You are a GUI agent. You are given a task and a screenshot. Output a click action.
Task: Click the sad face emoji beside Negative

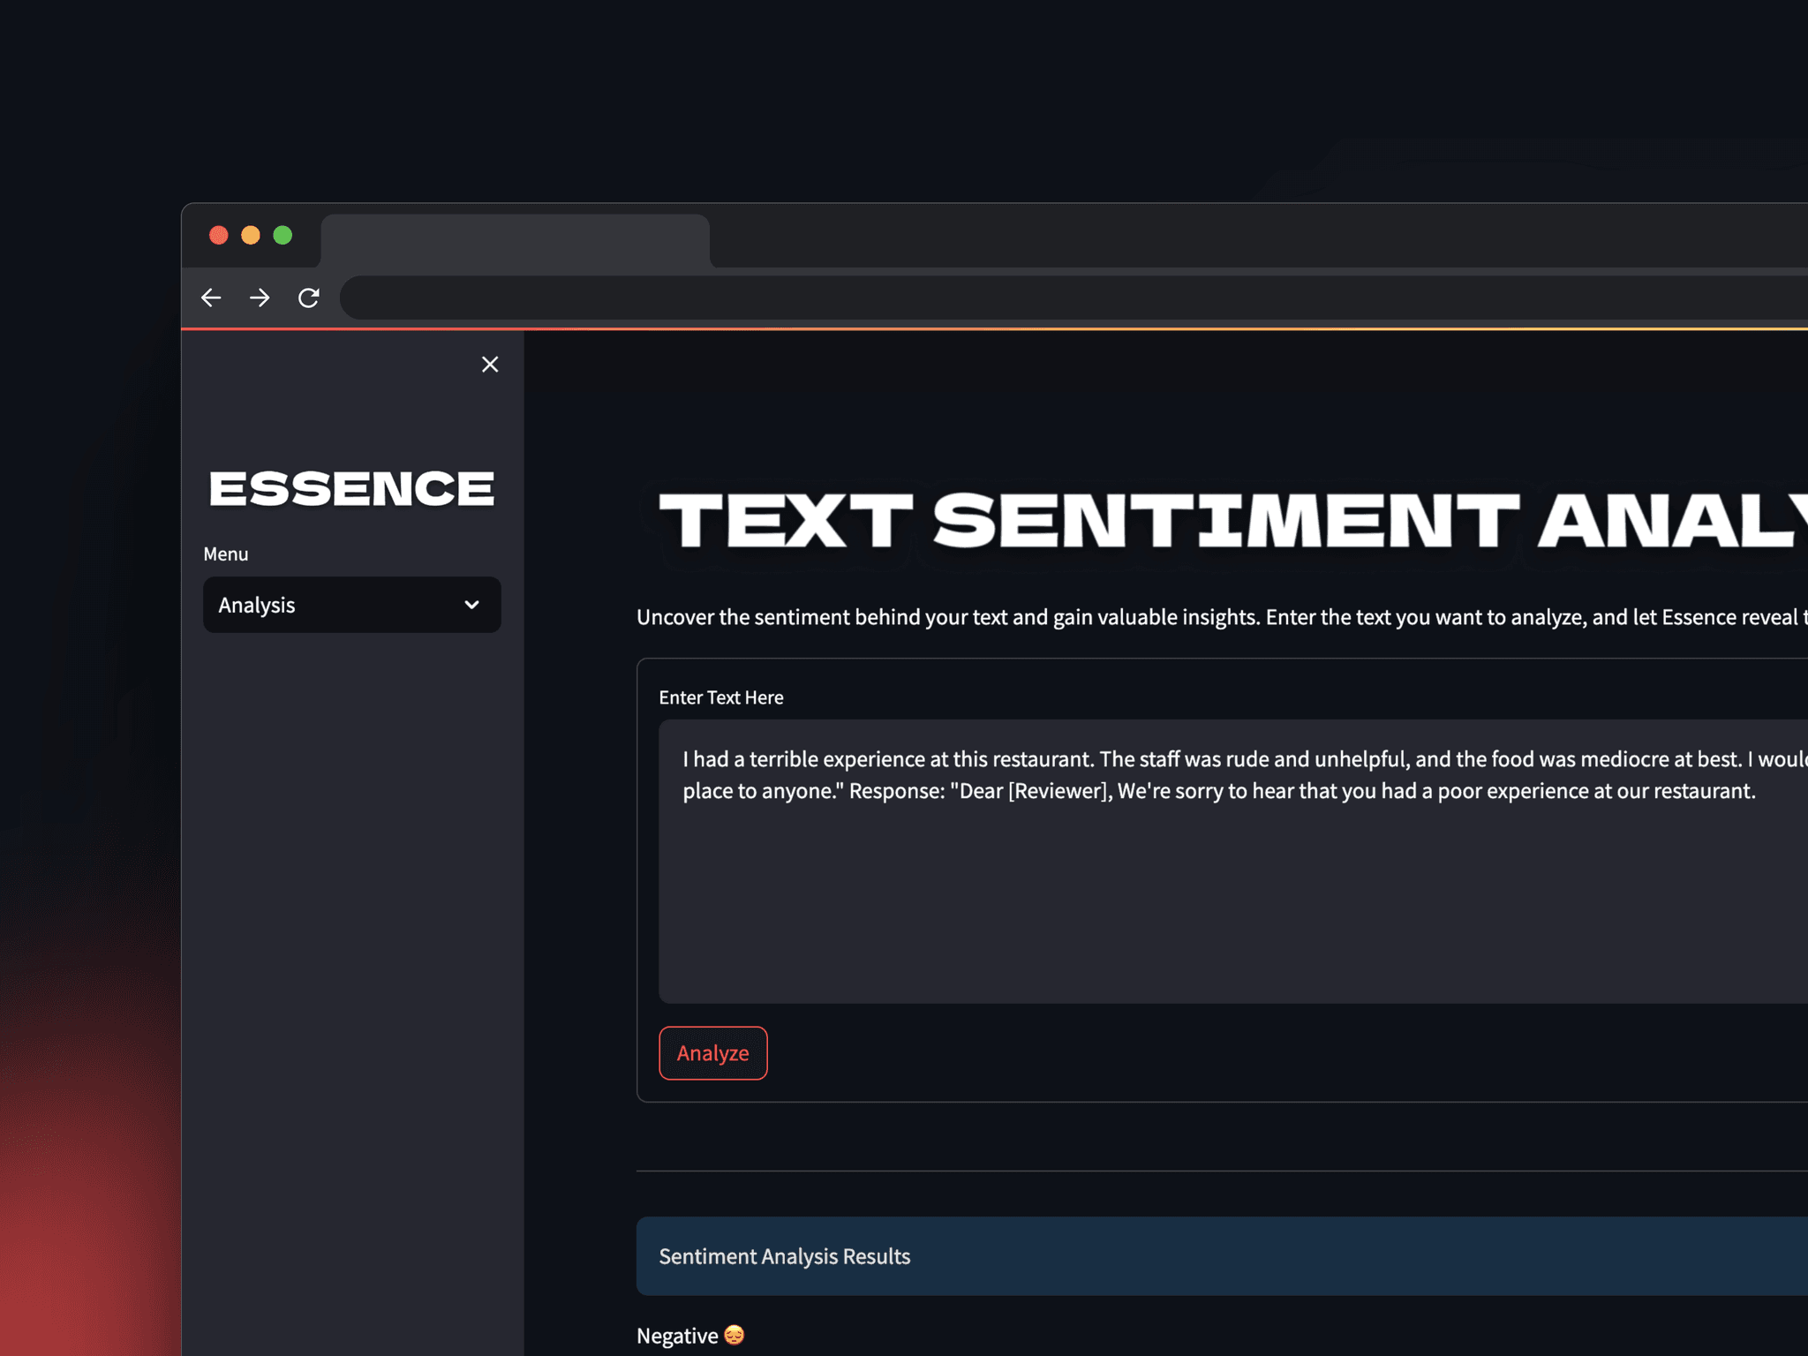(734, 1335)
